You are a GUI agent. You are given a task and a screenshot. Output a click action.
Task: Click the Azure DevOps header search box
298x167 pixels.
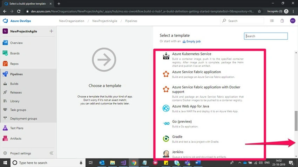[x=242, y=21]
